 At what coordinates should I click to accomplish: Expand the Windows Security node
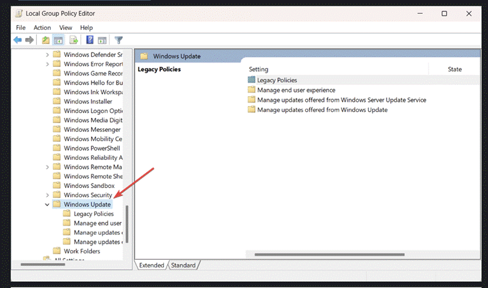(48, 195)
